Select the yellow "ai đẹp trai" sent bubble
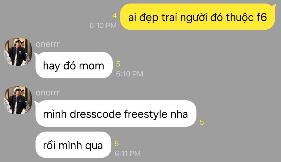This screenshot has width=281, height=162. 198,17
